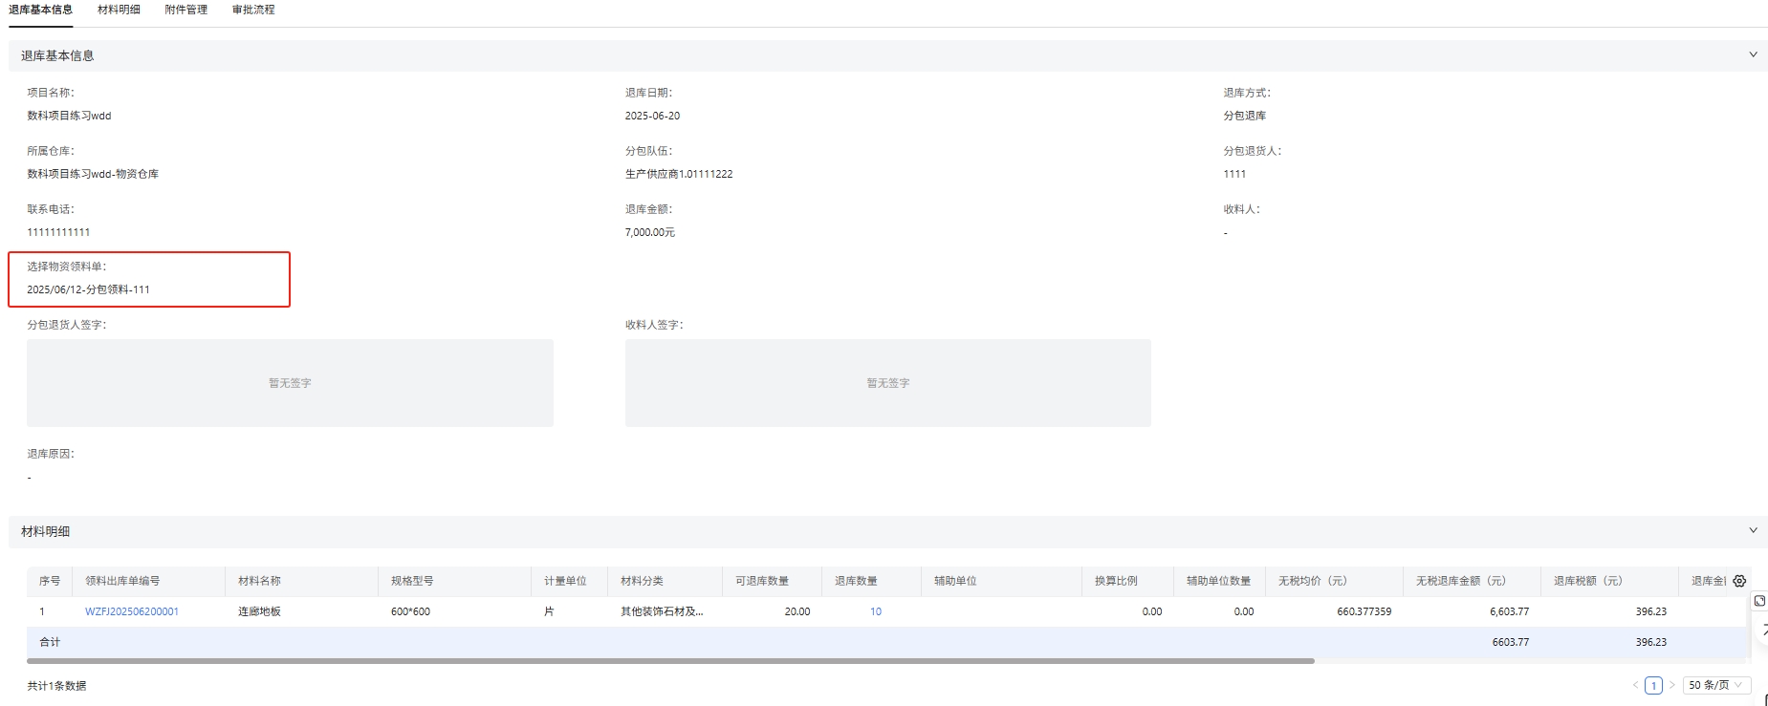Image resolution: width=1768 pixels, height=706 pixels.
Task: Click the 无税退库金额（元） column header
Action: [1460, 581]
